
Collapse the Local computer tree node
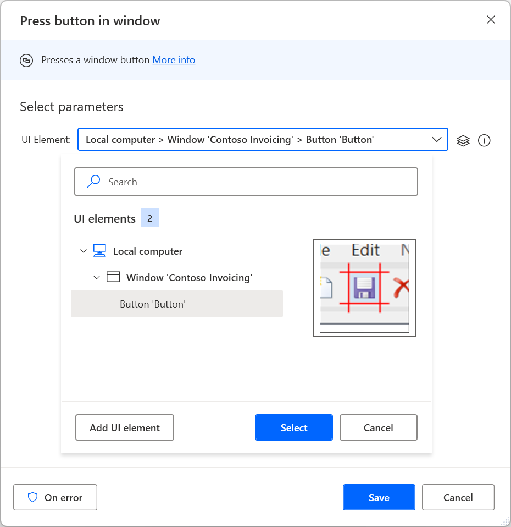pos(84,251)
